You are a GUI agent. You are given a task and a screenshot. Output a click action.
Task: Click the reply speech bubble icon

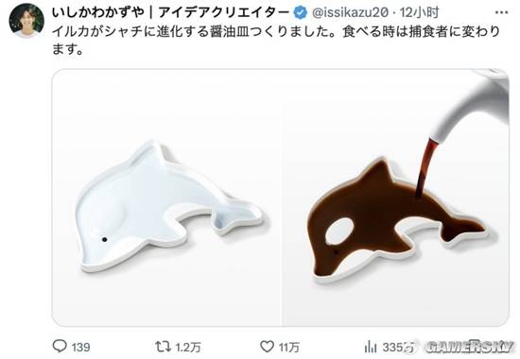pyautogui.click(x=60, y=347)
